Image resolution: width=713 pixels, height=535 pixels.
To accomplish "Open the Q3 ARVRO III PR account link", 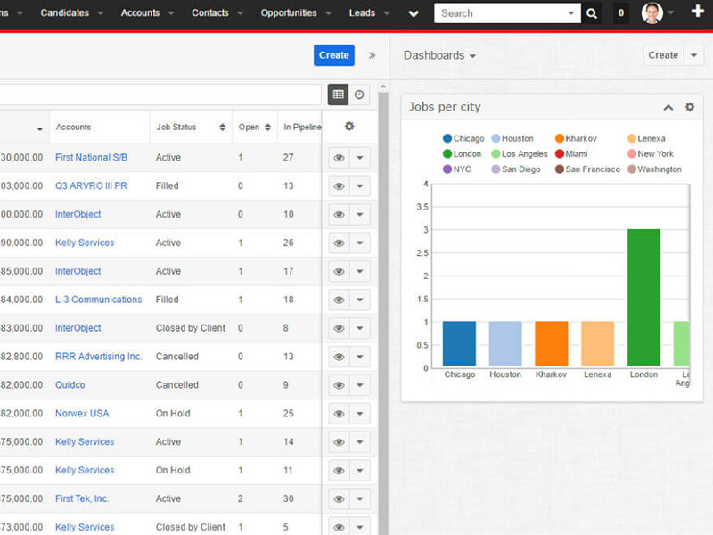I will pyautogui.click(x=91, y=185).
